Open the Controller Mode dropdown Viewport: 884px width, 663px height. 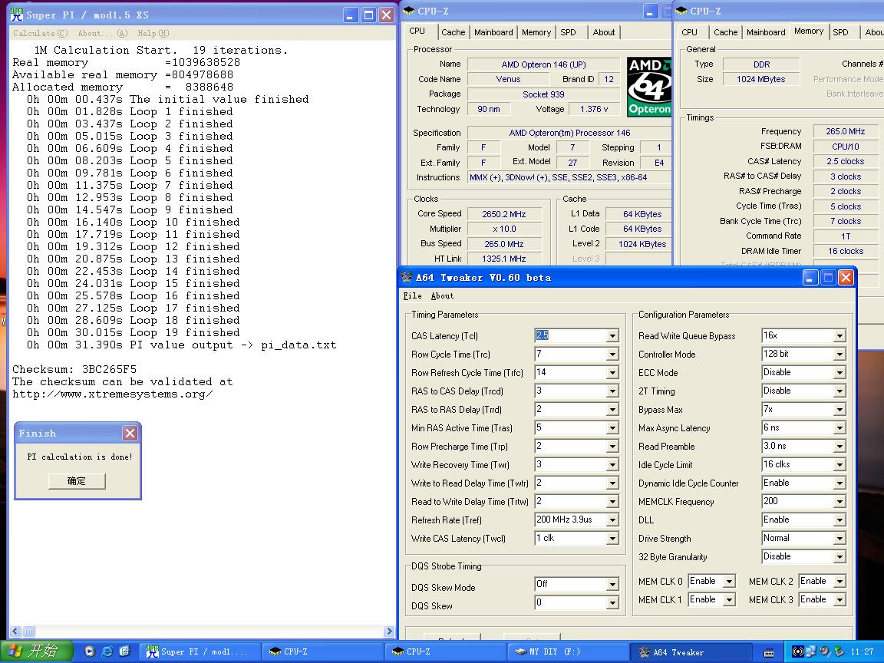(x=839, y=355)
